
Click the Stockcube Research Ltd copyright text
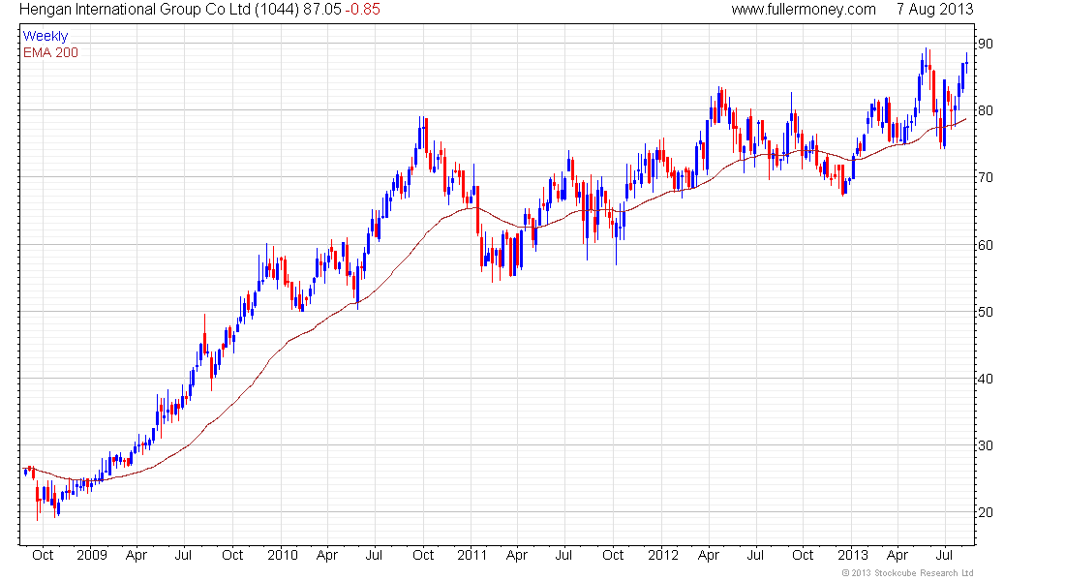pos(907,573)
